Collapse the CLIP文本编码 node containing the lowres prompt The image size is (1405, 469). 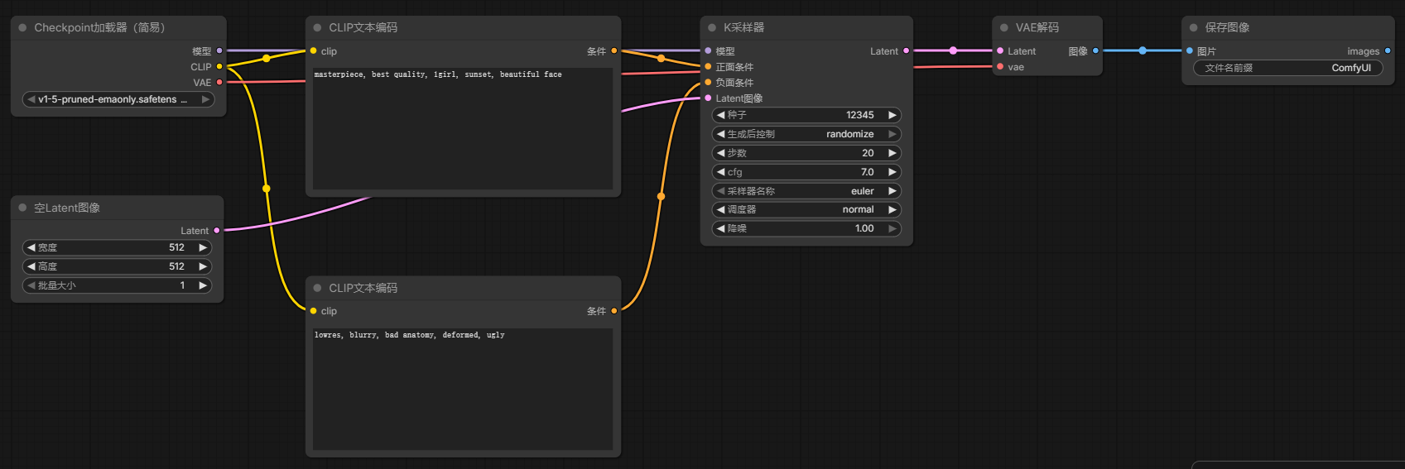(x=317, y=288)
